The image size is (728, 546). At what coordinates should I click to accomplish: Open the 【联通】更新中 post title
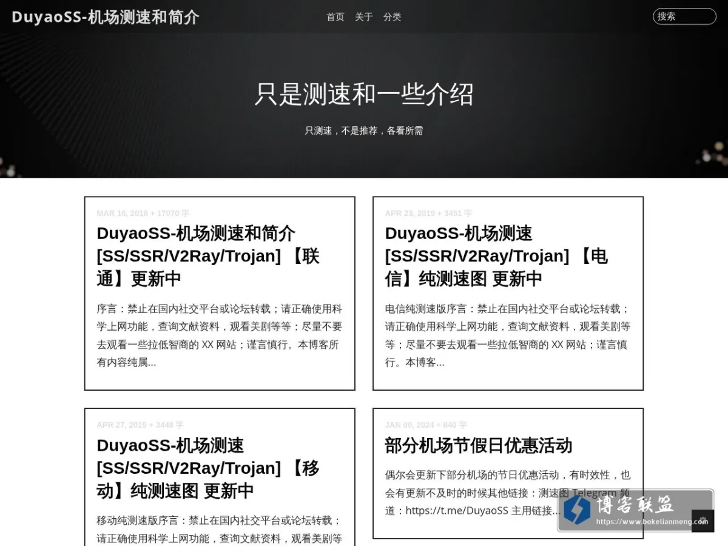tap(208, 256)
